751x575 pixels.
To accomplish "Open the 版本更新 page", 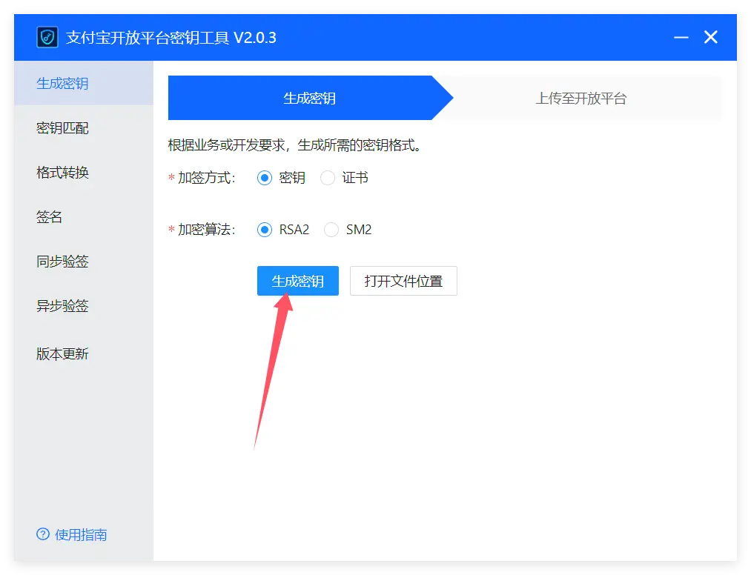I will [62, 354].
